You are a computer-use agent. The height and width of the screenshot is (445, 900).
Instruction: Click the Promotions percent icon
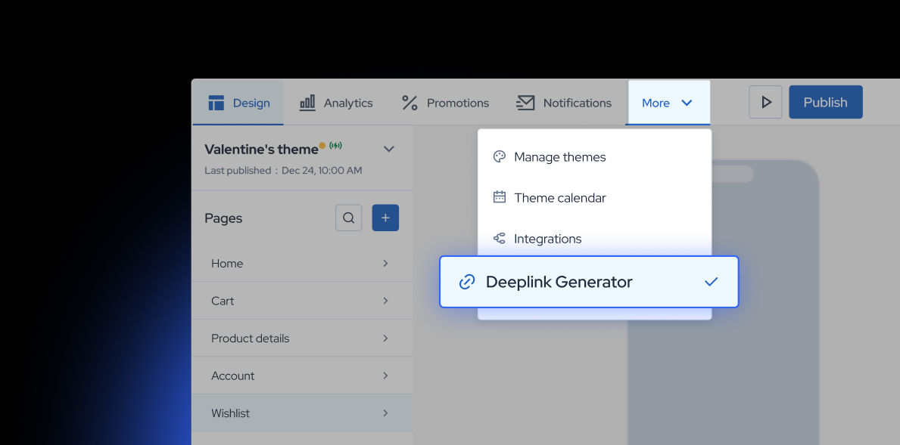tap(410, 103)
